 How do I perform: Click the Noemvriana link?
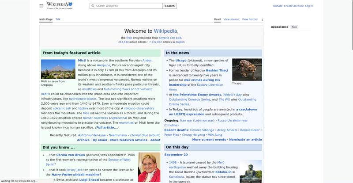118,135
